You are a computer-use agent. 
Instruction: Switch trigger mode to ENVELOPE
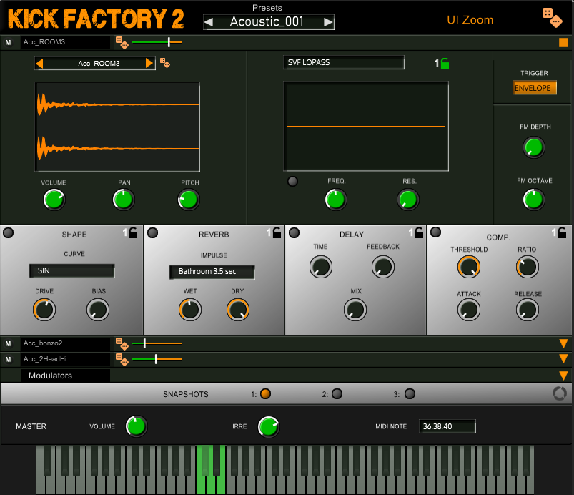coord(534,87)
